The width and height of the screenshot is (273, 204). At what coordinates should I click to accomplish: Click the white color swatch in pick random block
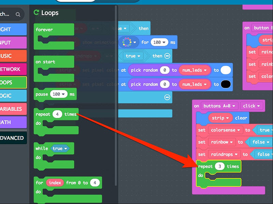tap(225, 70)
